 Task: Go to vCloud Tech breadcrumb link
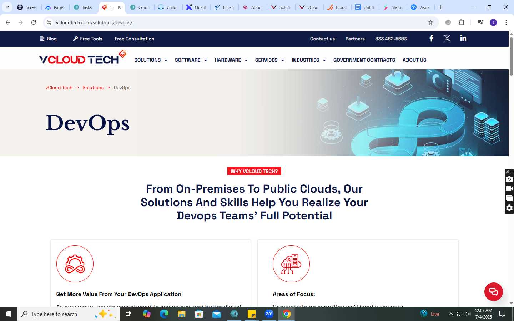point(59,88)
